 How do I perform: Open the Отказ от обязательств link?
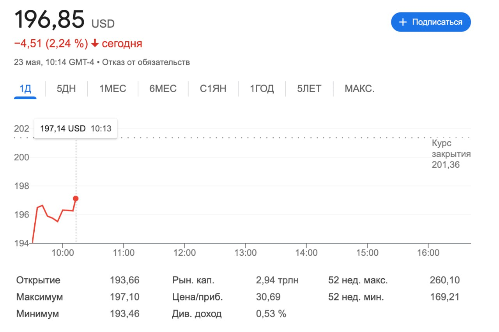pyautogui.click(x=146, y=62)
